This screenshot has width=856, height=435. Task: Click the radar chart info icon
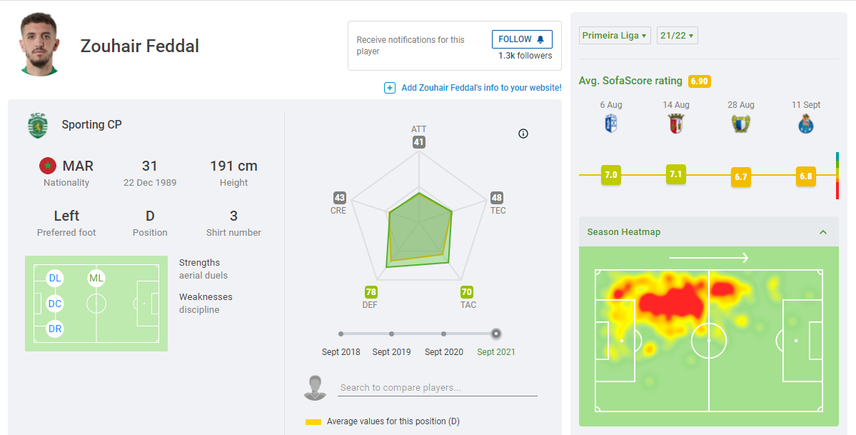pyautogui.click(x=523, y=134)
